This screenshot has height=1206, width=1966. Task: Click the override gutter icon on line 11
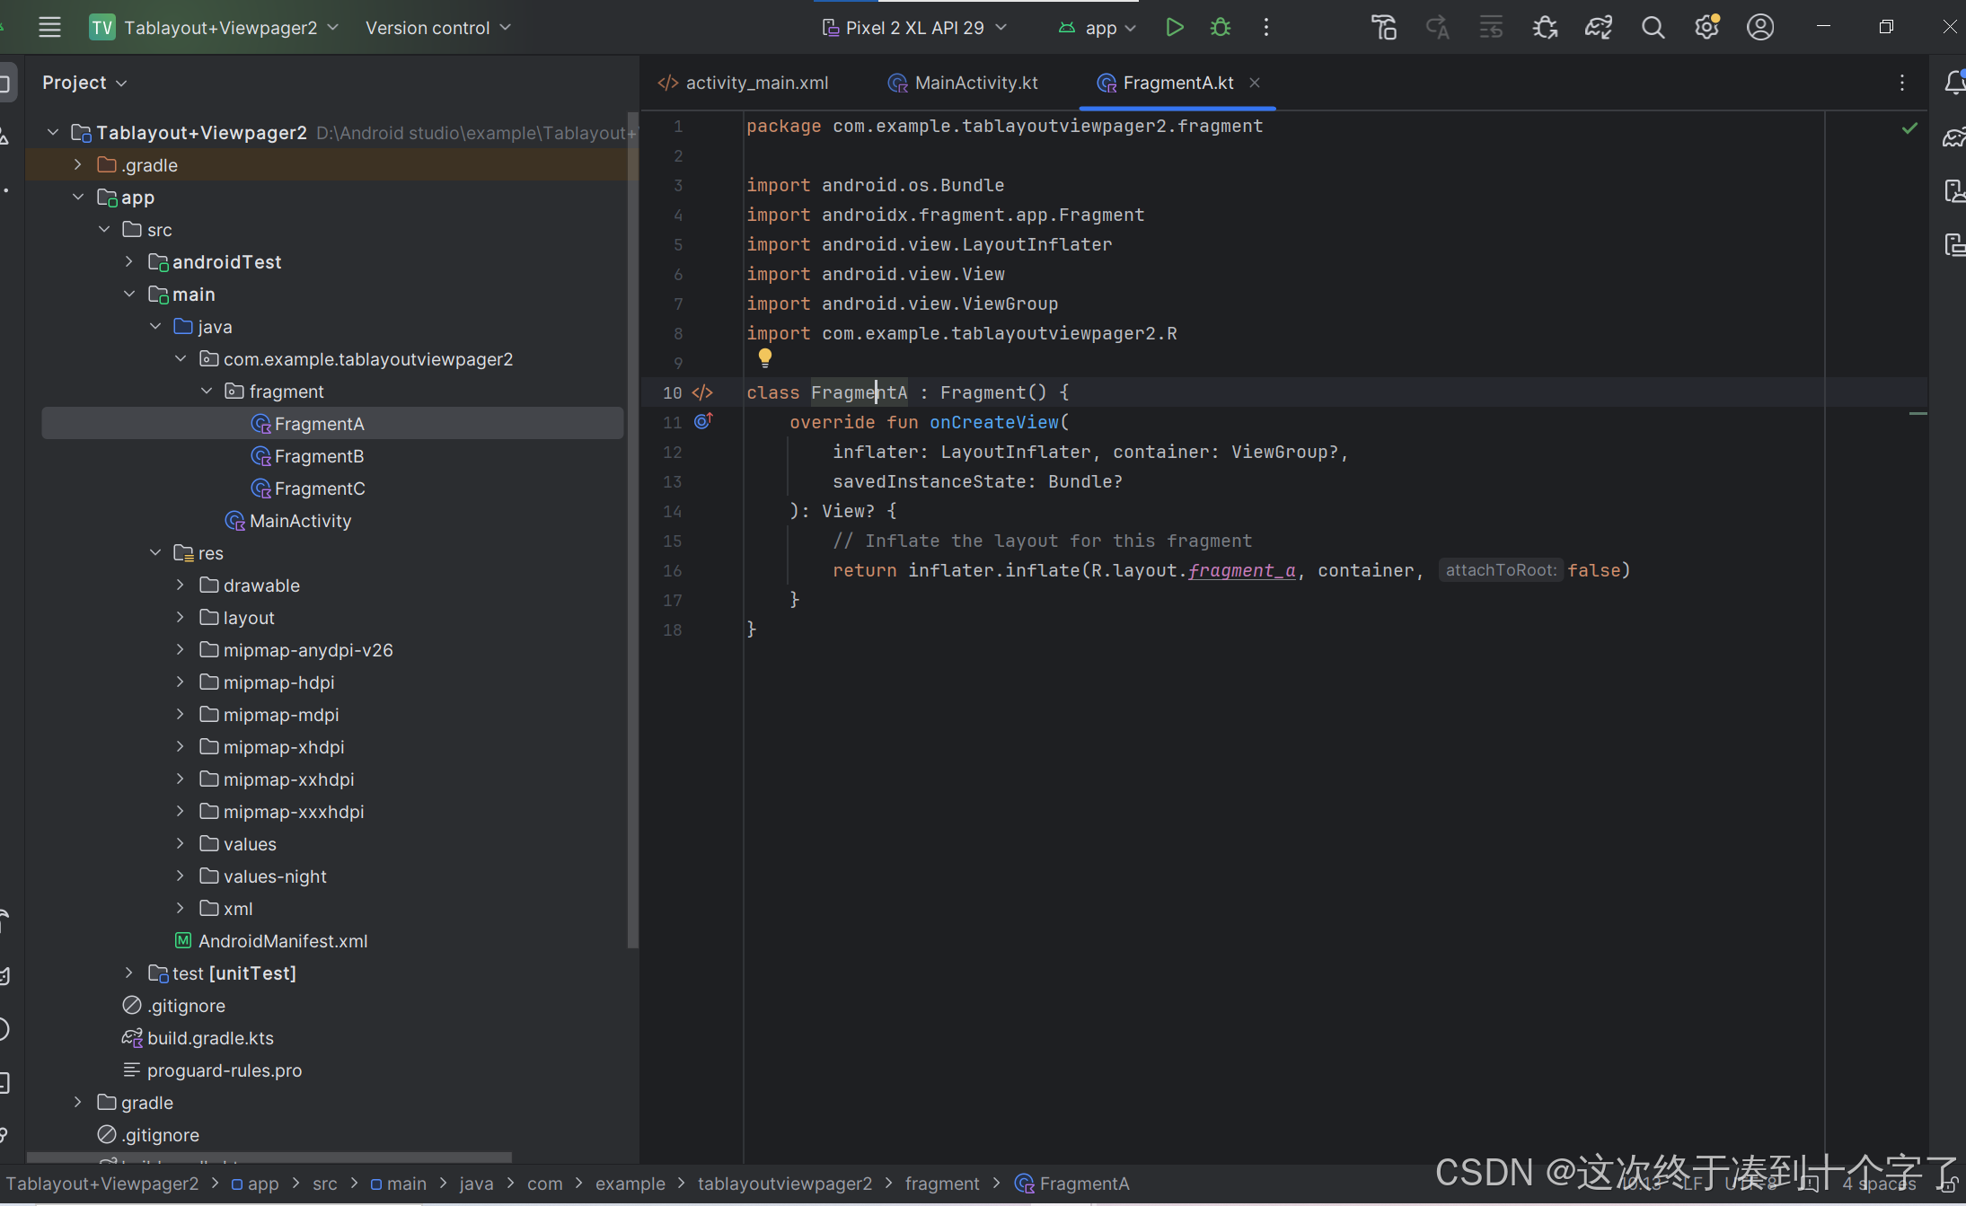coord(703,421)
